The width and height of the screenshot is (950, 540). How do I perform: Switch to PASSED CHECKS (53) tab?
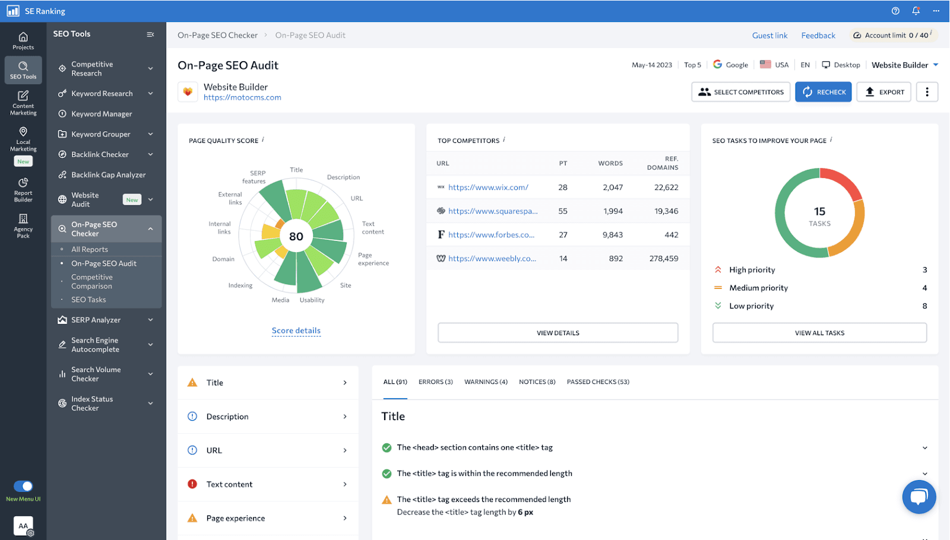click(x=598, y=382)
